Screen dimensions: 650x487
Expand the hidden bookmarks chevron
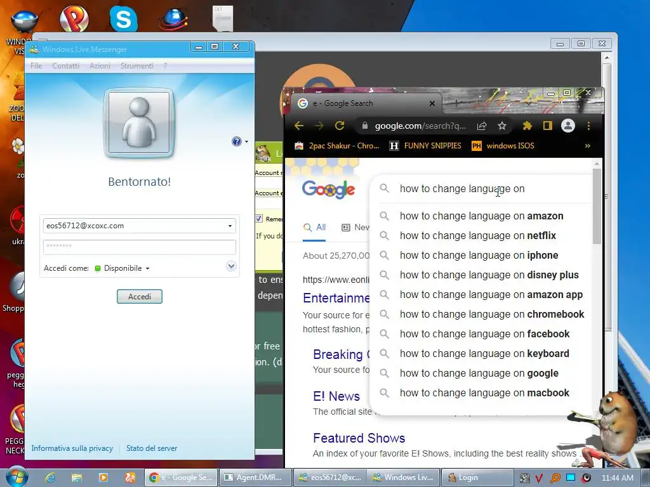[x=587, y=146]
